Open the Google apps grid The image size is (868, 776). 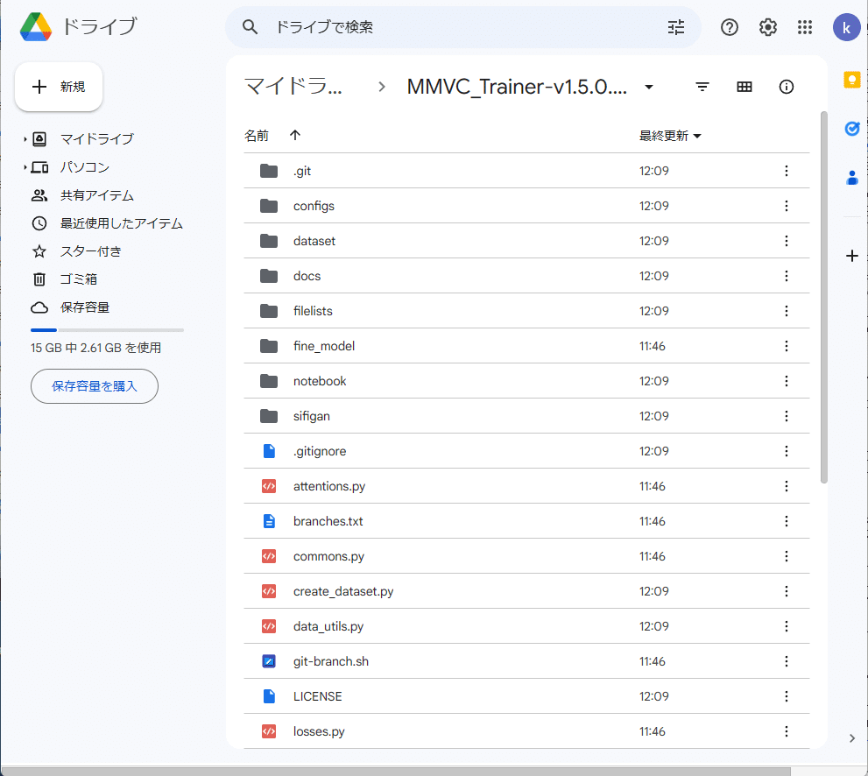pyautogui.click(x=804, y=27)
